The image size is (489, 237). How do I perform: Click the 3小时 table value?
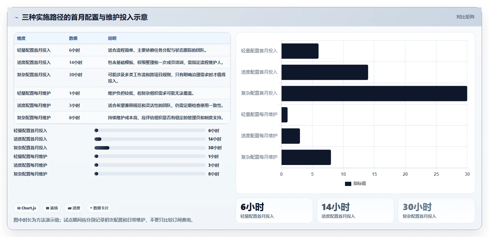pyautogui.click(x=74, y=106)
